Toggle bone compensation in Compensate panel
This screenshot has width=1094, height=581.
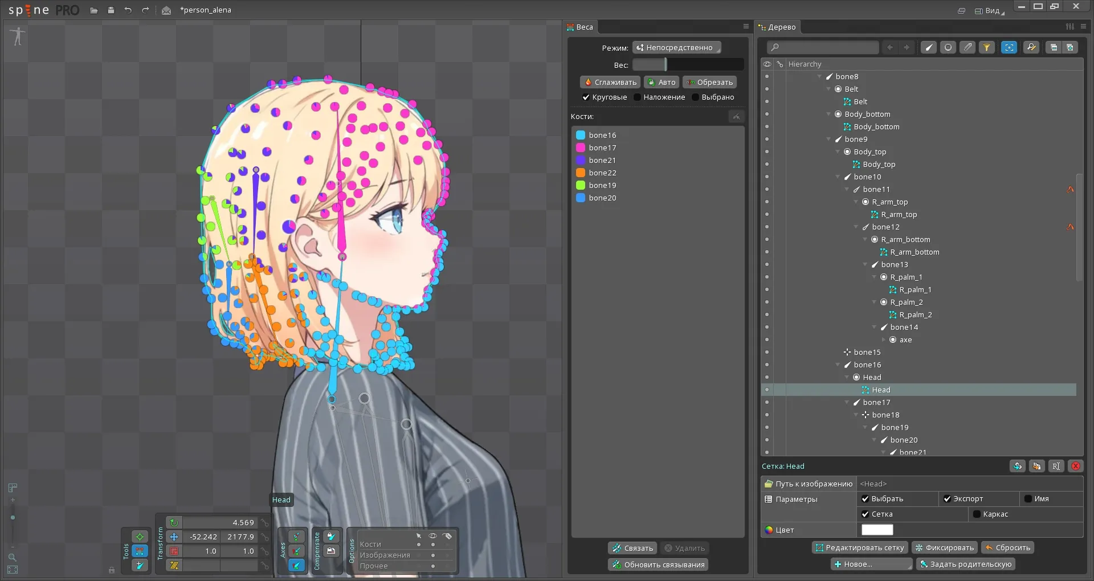331,537
